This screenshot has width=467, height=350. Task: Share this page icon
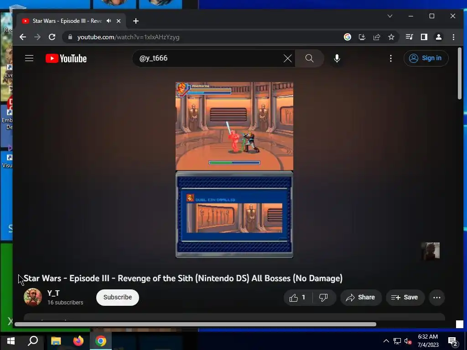pyautogui.click(x=376, y=37)
